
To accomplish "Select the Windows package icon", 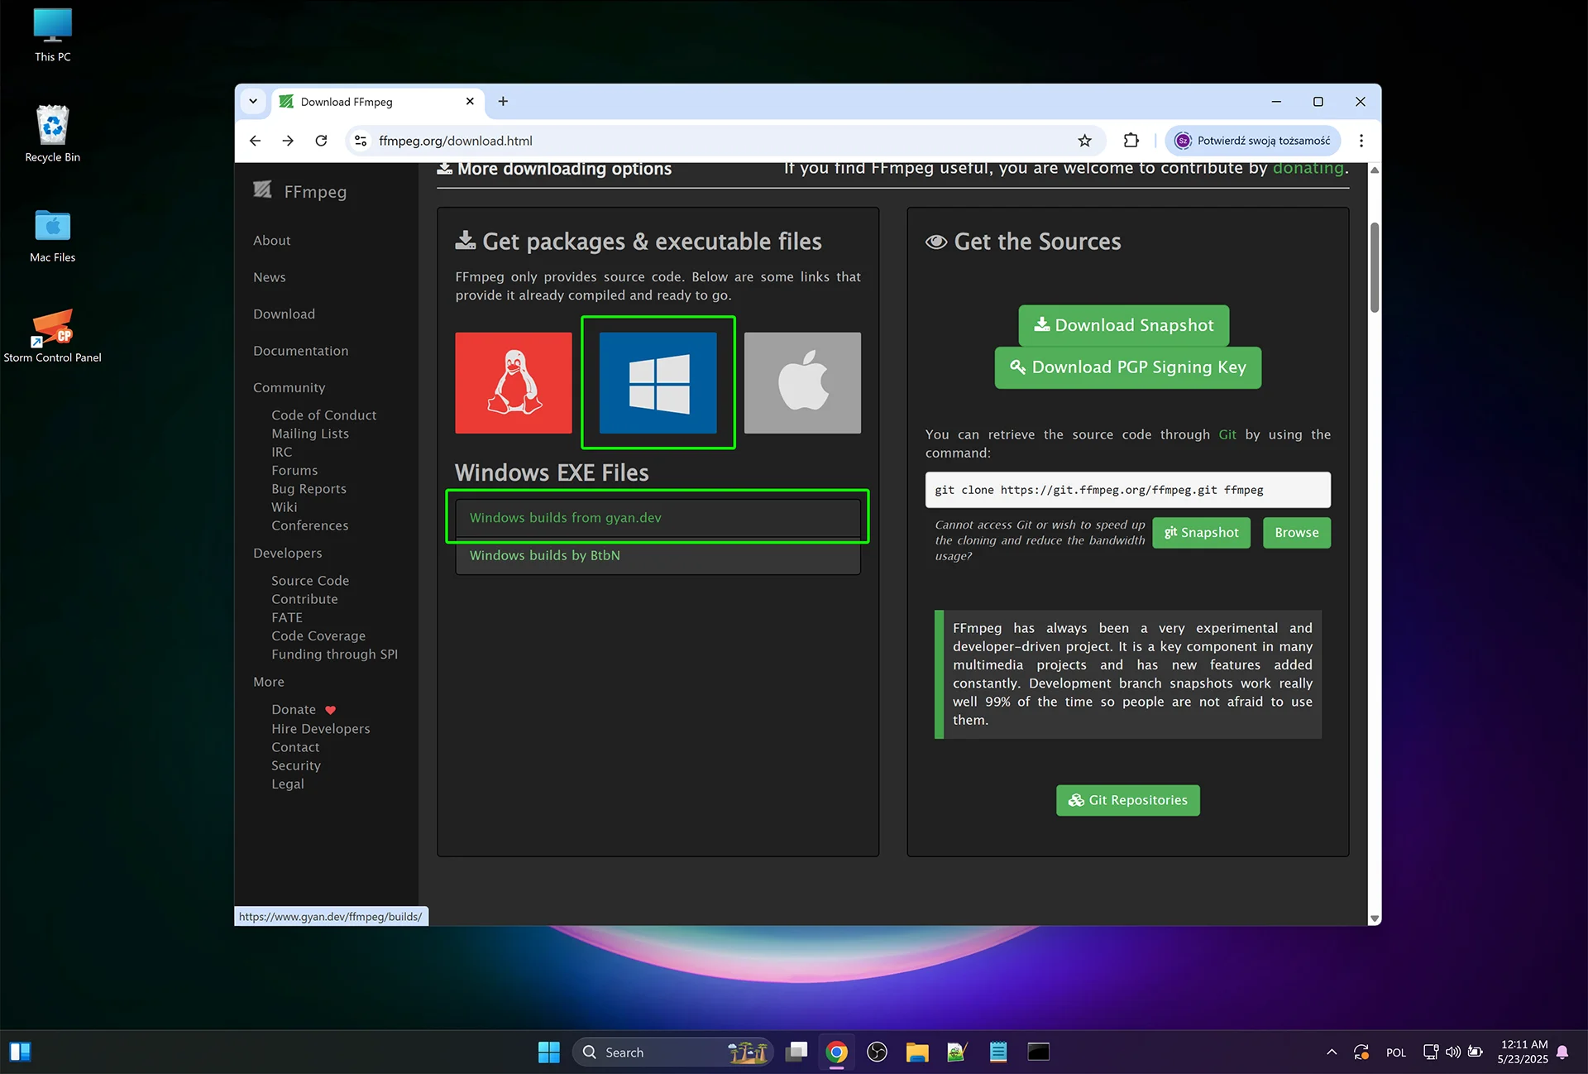I will pos(658,383).
